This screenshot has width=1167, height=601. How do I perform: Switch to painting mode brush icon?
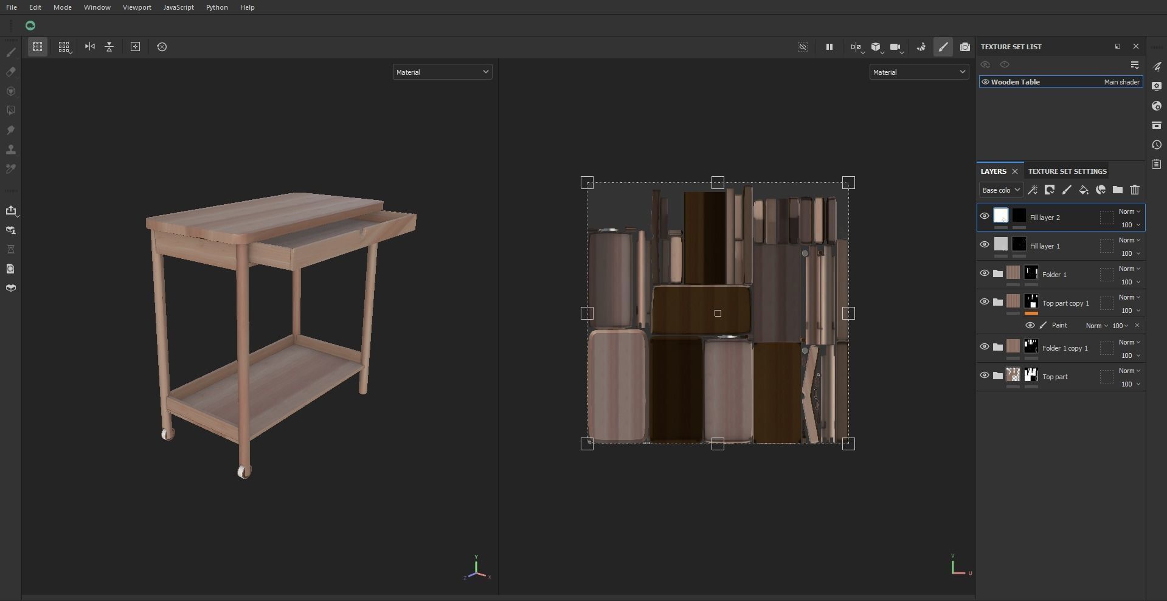click(x=943, y=47)
